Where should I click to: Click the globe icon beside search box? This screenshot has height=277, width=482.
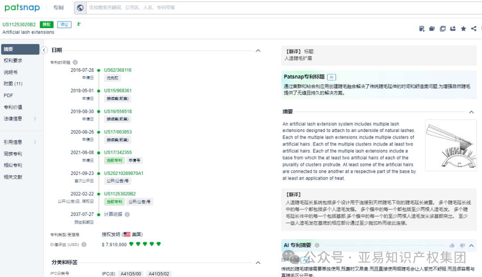coord(80,8)
